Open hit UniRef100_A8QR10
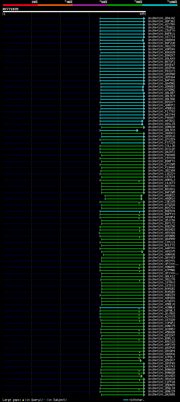This screenshot has height=402, width=180. pyautogui.click(x=161, y=199)
